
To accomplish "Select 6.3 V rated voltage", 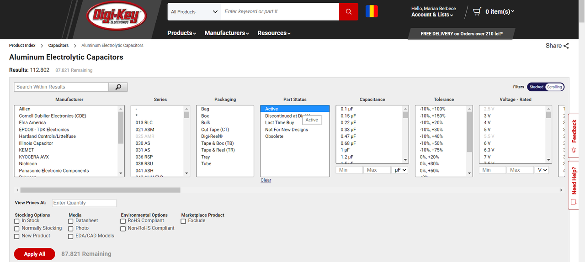I will click(x=512, y=150).
